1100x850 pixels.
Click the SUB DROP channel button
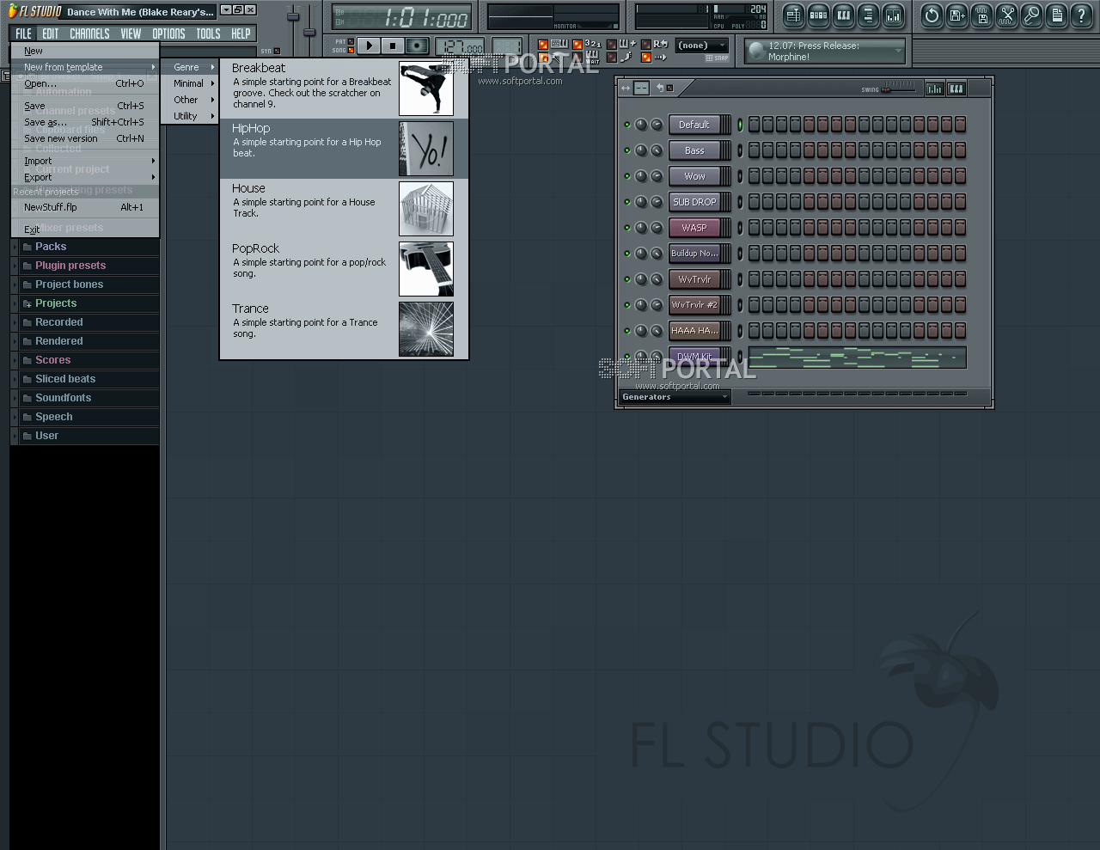(694, 202)
